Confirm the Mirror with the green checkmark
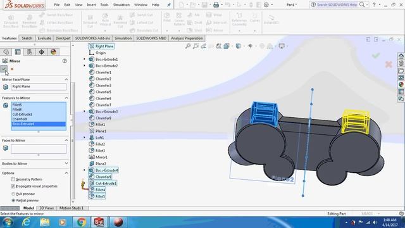Viewport: 405px width, 228px height. coord(4,69)
